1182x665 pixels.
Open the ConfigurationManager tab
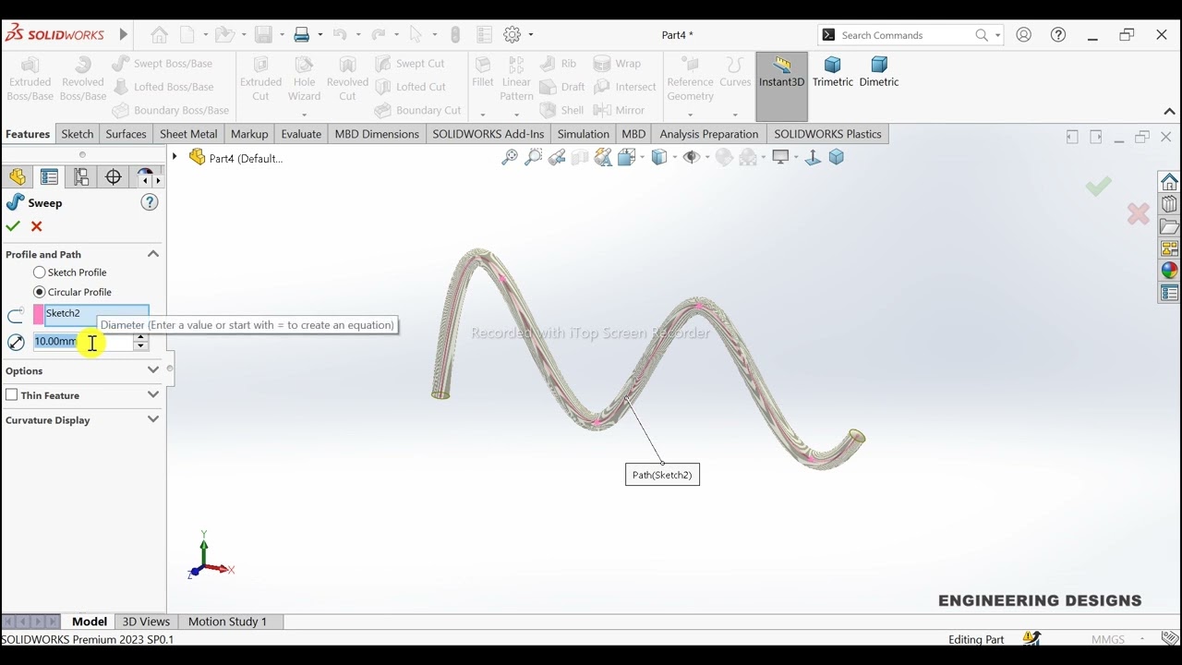click(x=81, y=177)
